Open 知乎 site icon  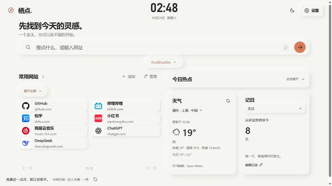[x=26, y=118]
